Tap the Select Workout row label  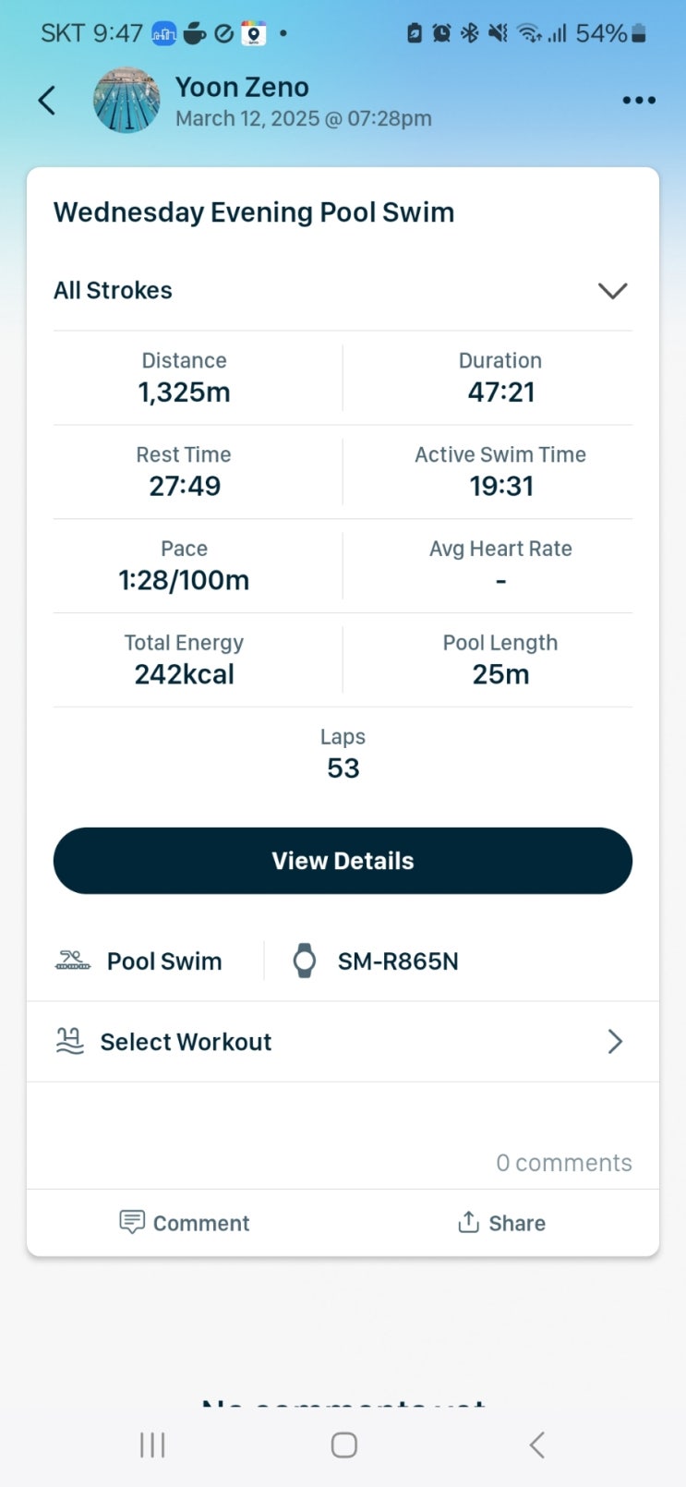pyautogui.click(x=186, y=1042)
